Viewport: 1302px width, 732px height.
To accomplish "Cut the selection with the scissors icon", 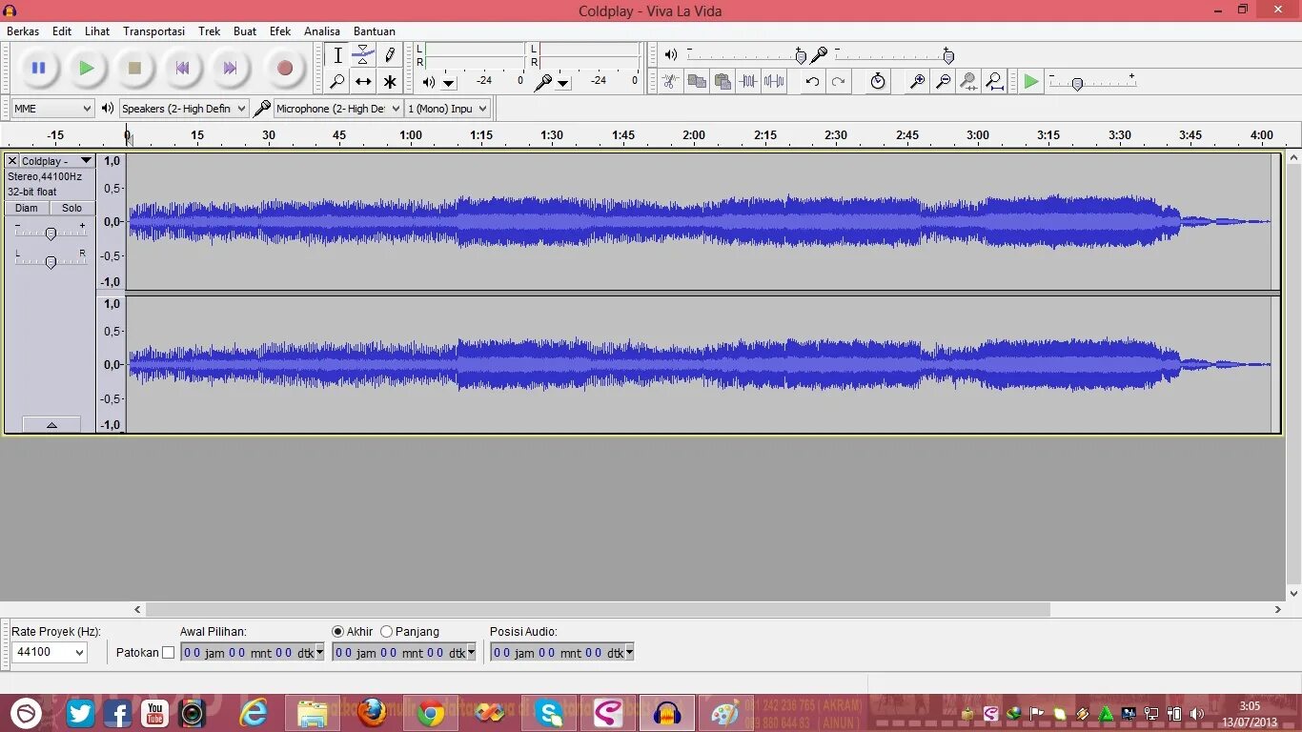I will coord(671,81).
